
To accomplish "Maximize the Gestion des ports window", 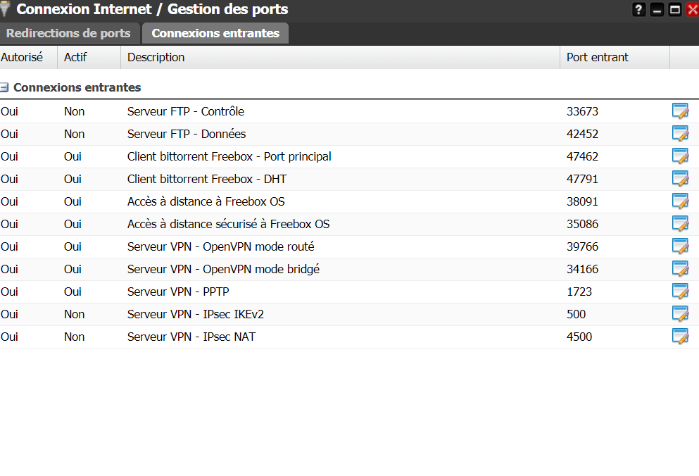I will click(674, 10).
